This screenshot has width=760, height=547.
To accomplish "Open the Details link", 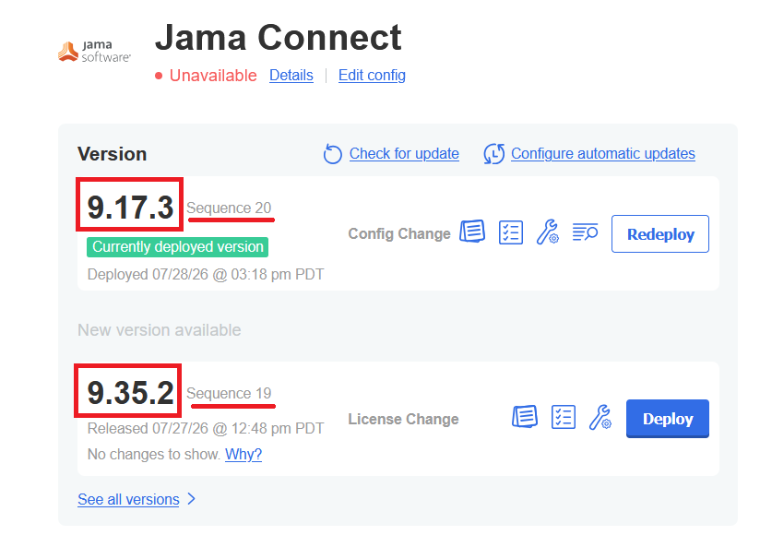I will [291, 75].
